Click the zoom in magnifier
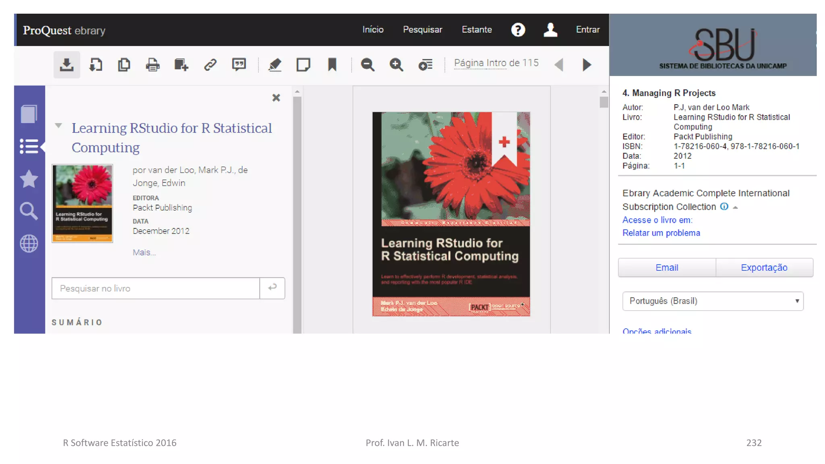 (x=396, y=64)
